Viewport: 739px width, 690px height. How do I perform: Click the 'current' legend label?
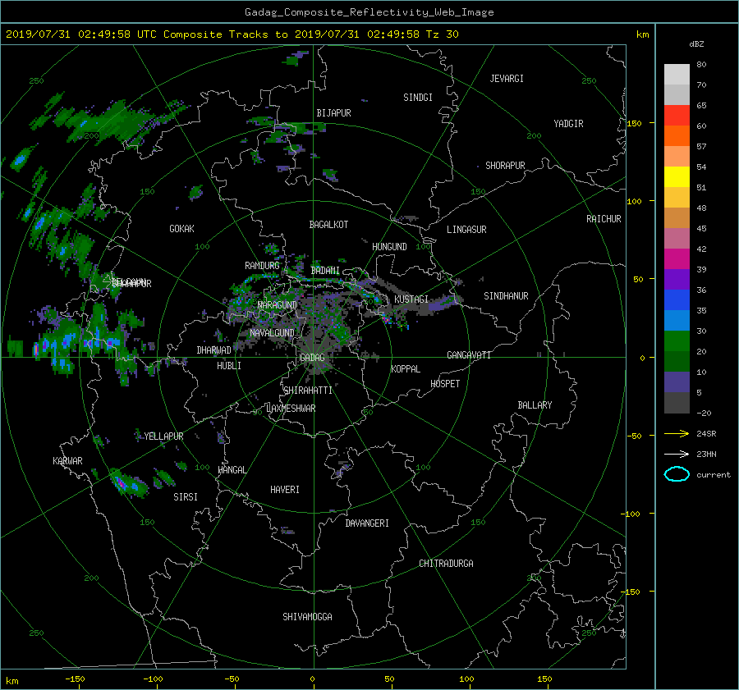pyautogui.click(x=713, y=475)
